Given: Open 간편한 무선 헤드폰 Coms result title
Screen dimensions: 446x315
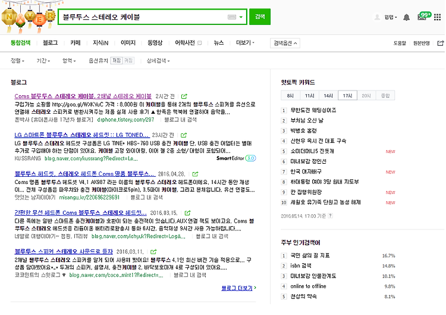Looking at the screenshot, I should [80, 213].
